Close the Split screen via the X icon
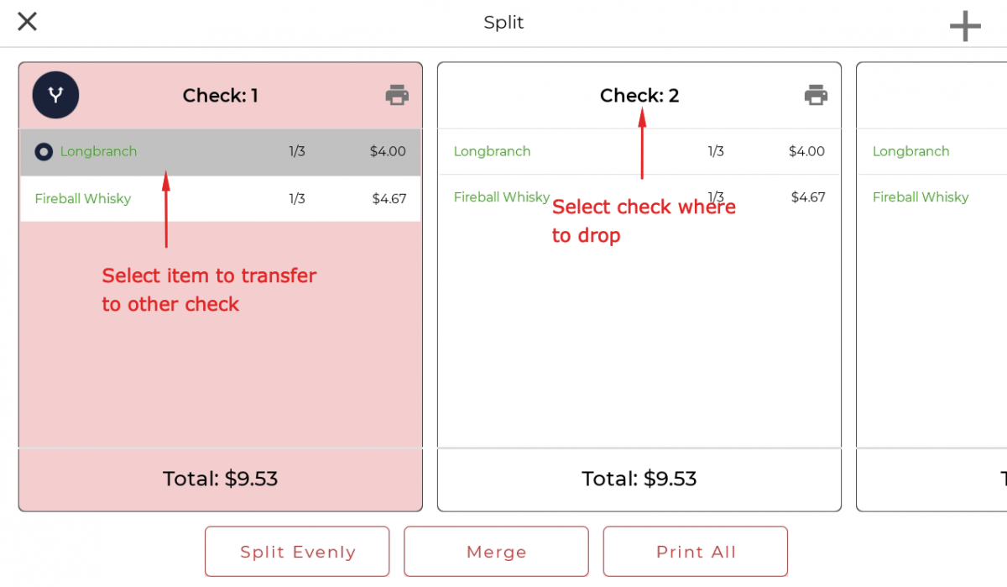The height and width of the screenshot is (587, 1007). (27, 21)
